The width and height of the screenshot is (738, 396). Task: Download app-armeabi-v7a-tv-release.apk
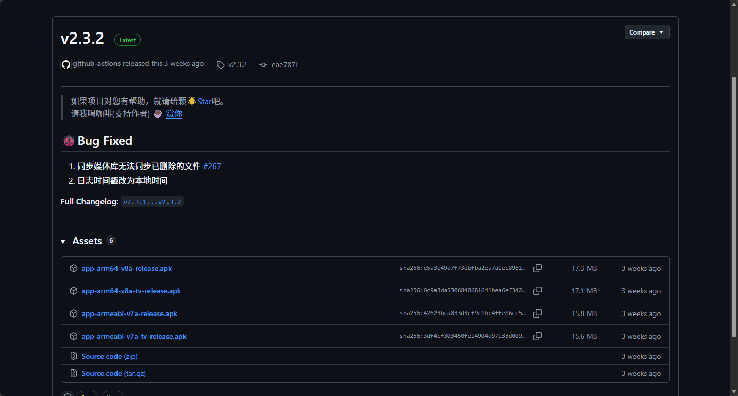pos(133,336)
